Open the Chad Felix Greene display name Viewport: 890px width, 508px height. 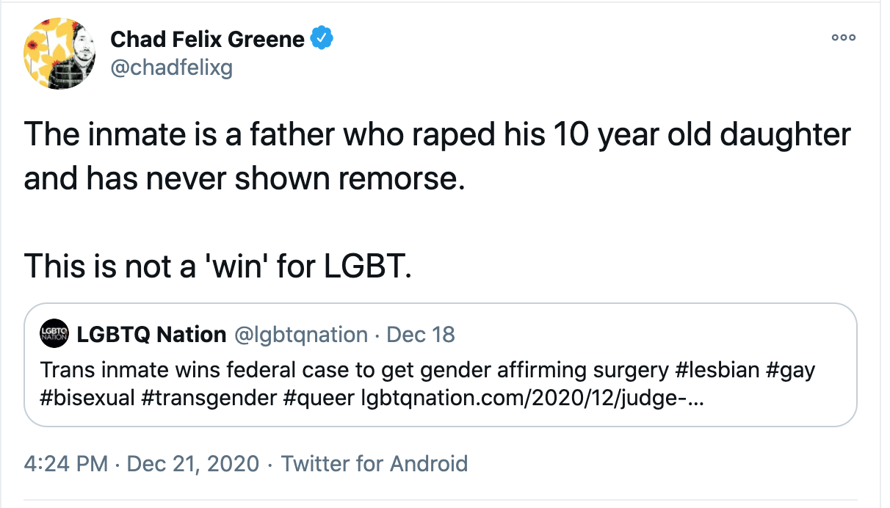207,40
